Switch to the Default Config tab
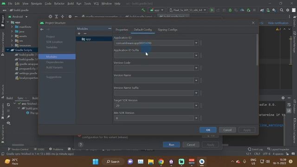This screenshot has height=167, width=297. coord(143,30)
